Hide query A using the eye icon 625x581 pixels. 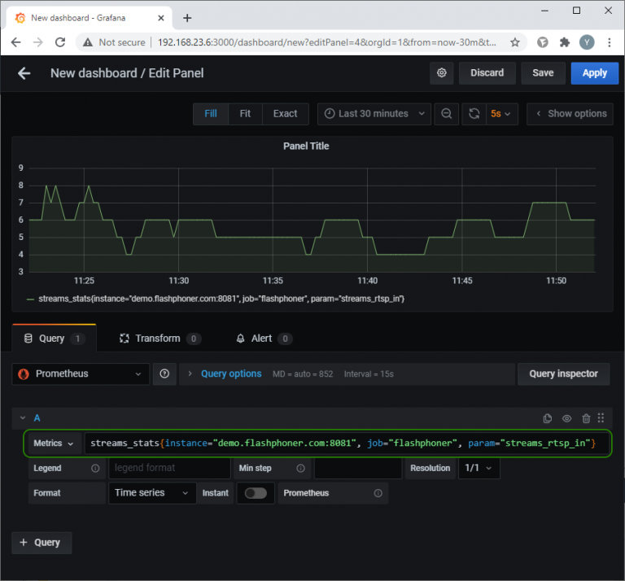pyautogui.click(x=567, y=418)
